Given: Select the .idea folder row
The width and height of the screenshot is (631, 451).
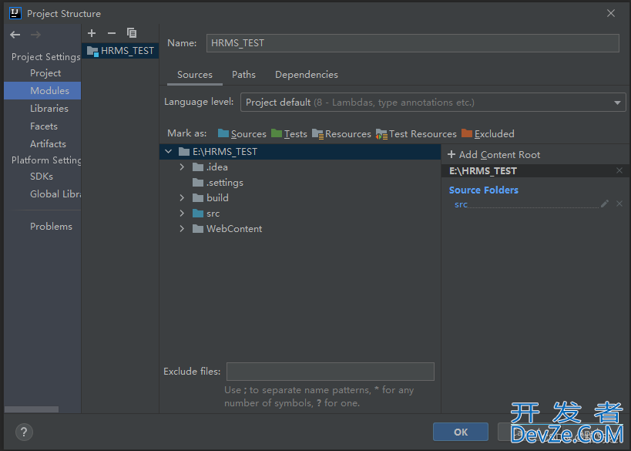Looking at the screenshot, I should click(300, 167).
